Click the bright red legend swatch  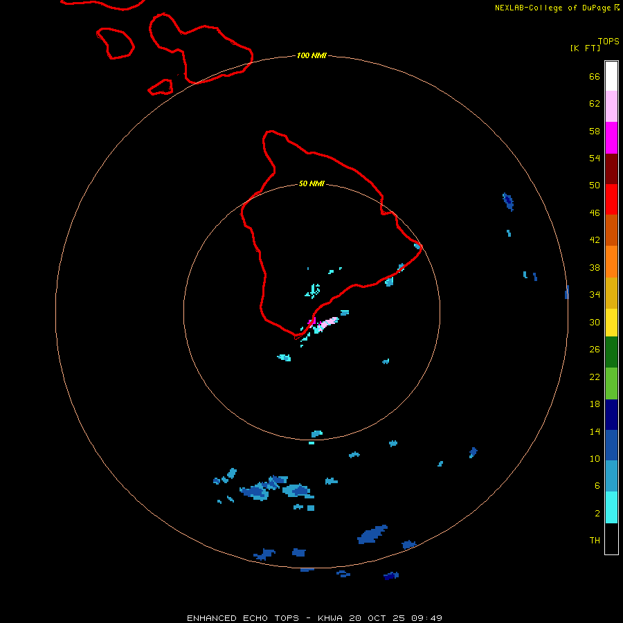(611, 199)
